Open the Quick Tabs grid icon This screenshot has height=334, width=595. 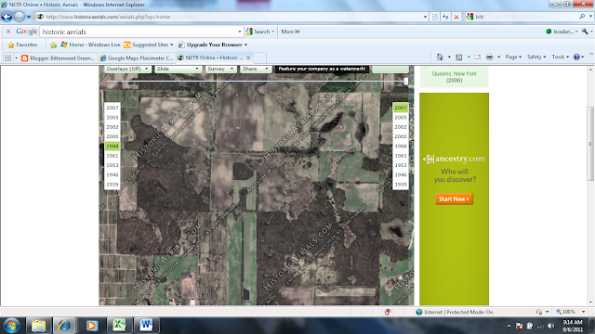point(8,58)
